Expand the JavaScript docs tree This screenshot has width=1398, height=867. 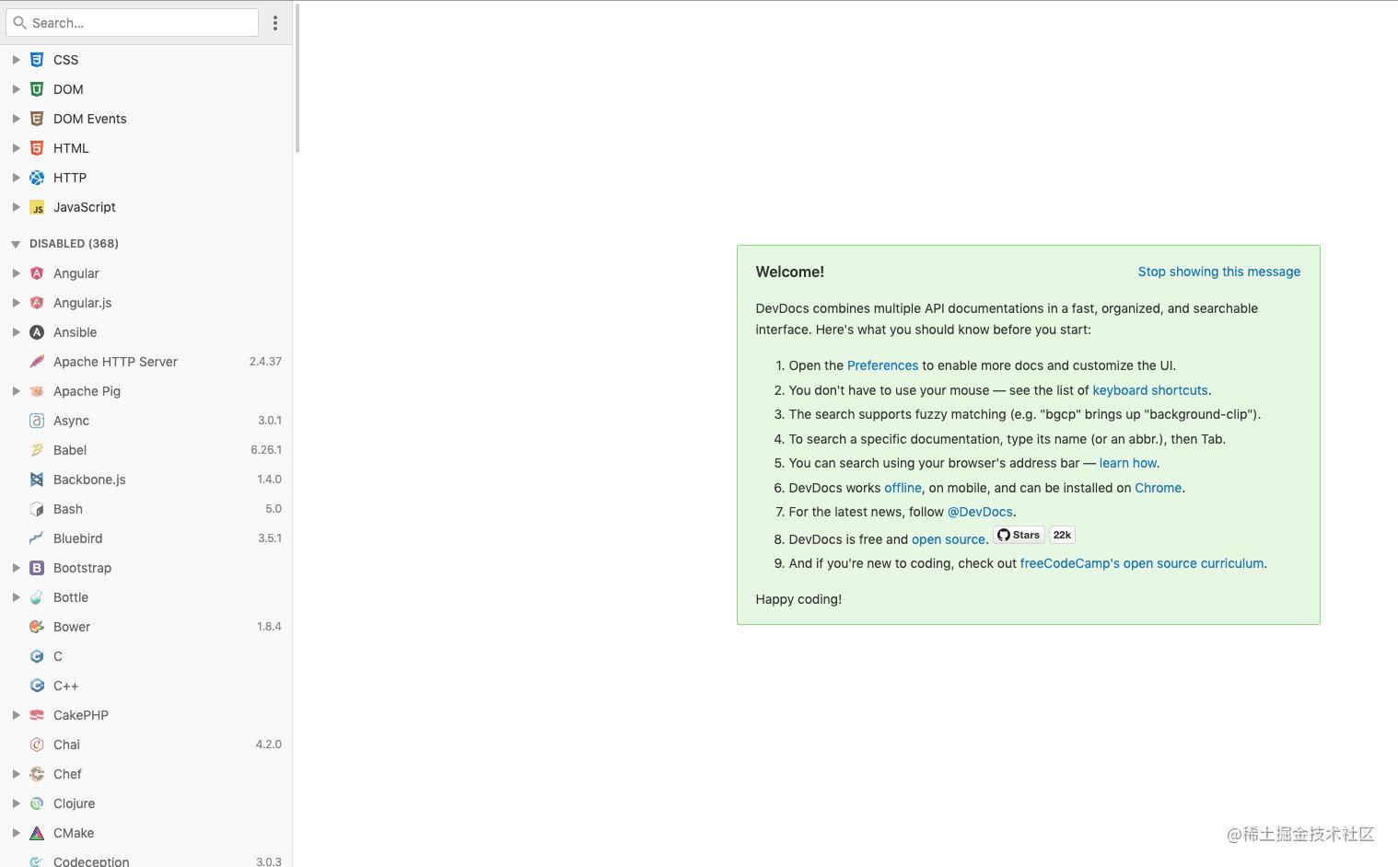(16, 207)
